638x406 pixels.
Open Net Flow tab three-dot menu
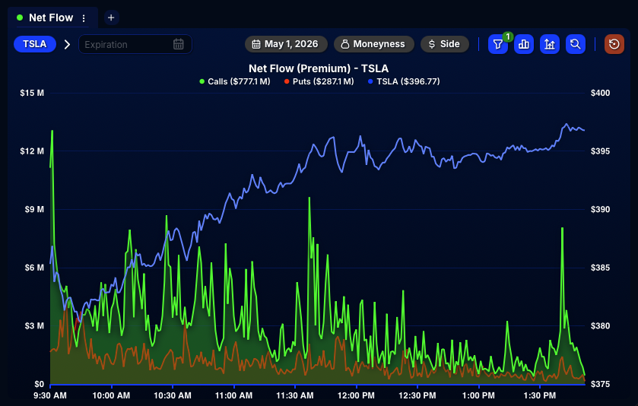tap(84, 18)
